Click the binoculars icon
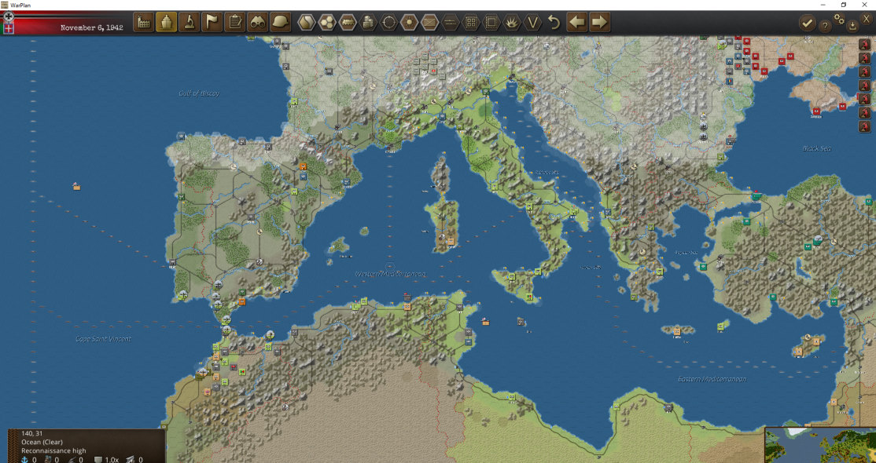This screenshot has width=876, height=463. click(x=258, y=22)
